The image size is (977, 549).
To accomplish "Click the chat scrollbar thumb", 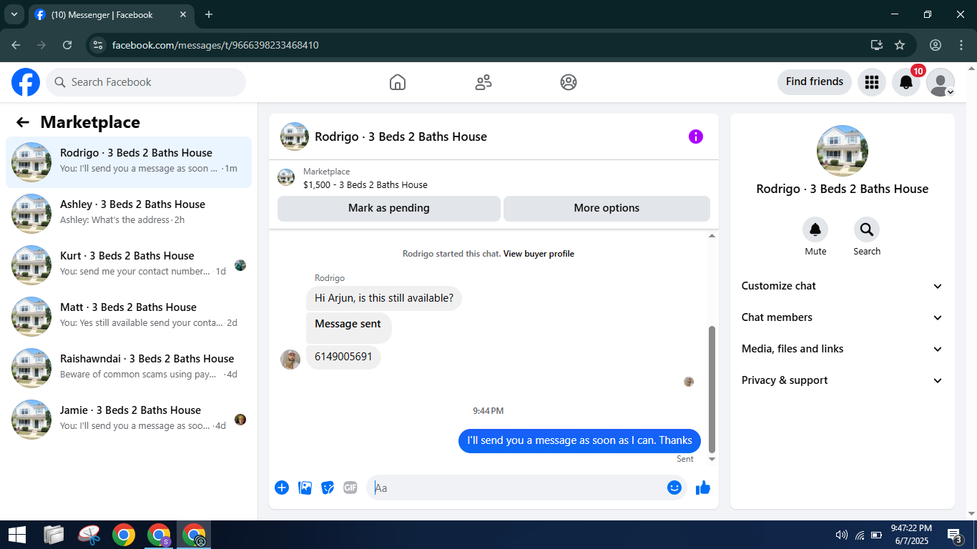I will 712,390.
